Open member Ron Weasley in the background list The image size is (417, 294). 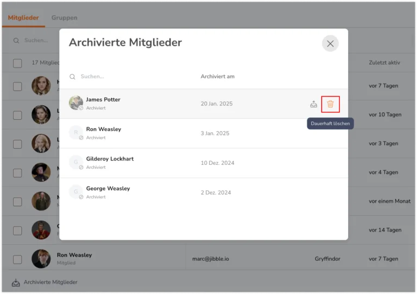74,255
